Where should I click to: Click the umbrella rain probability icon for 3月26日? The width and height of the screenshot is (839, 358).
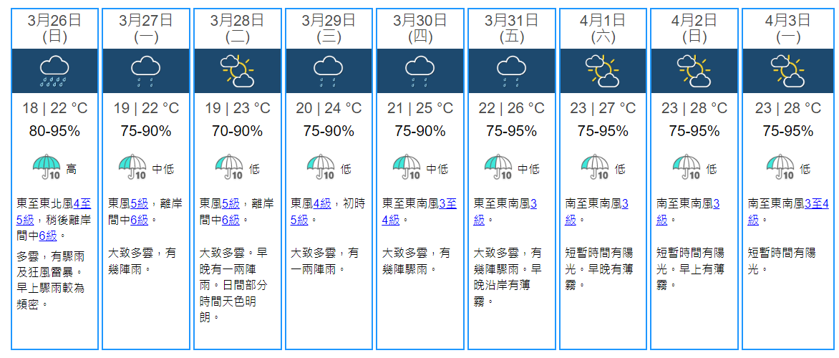[49, 168]
